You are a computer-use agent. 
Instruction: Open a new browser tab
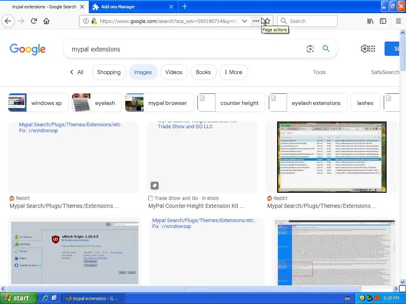pos(185,6)
